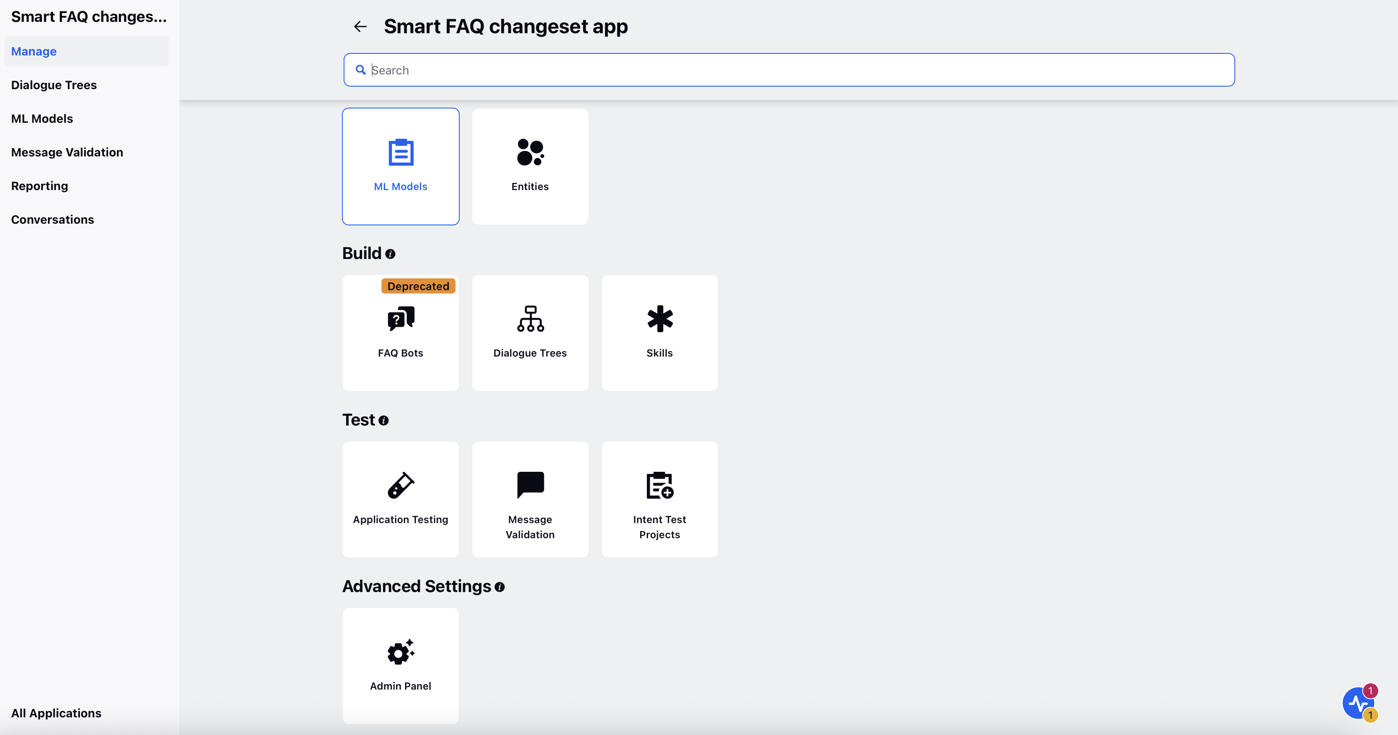Click the Admin Panel card label
The width and height of the screenshot is (1398, 735).
[400, 686]
